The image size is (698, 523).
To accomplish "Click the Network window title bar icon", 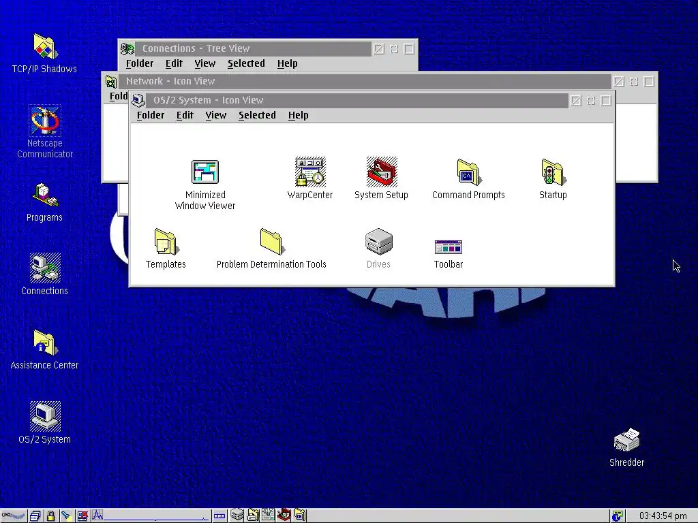I will click(x=111, y=82).
